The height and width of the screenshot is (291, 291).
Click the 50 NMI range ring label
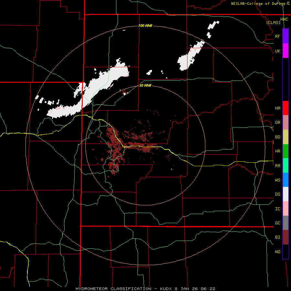pyautogui.click(x=145, y=85)
